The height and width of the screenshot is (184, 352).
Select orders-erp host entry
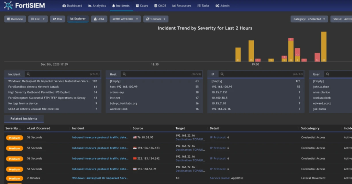154,92
